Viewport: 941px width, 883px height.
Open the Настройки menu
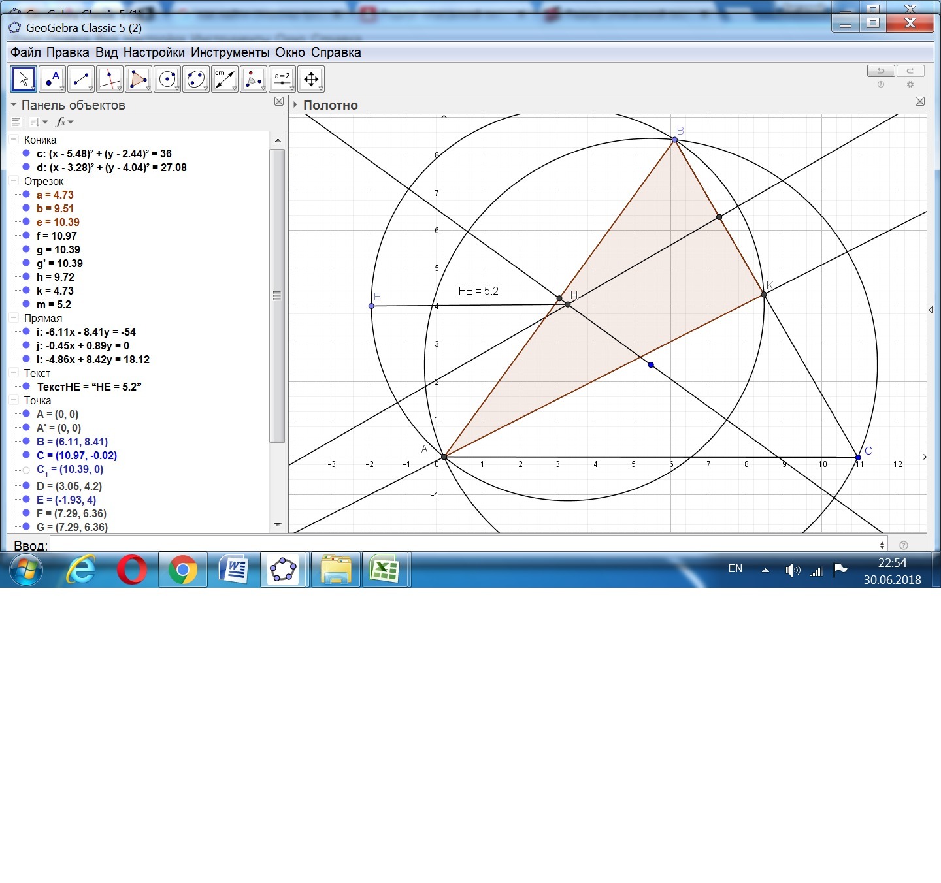(x=154, y=52)
